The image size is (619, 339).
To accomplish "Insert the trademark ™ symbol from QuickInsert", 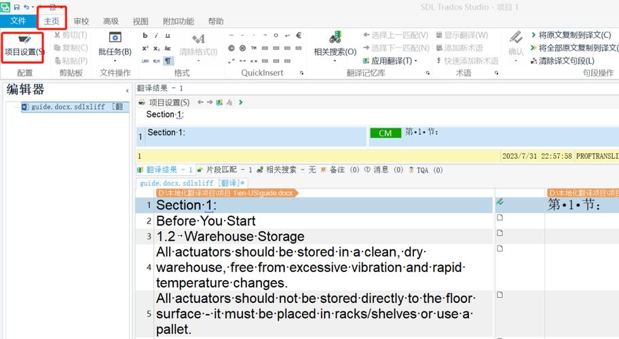I will (254, 48).
